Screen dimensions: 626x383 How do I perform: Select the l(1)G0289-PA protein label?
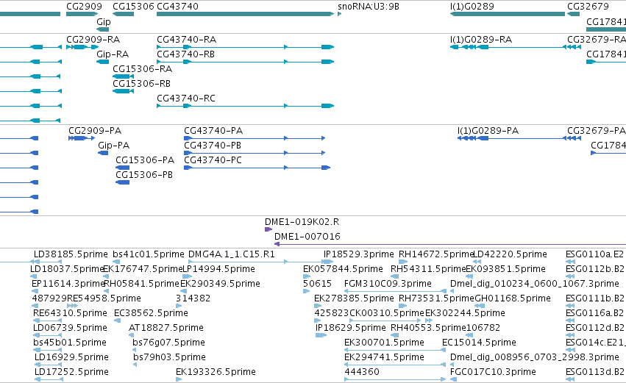point(488,131)
